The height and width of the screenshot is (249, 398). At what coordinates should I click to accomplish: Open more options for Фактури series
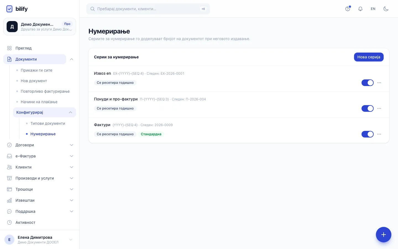pyautogui.click(x=379, y=134)
